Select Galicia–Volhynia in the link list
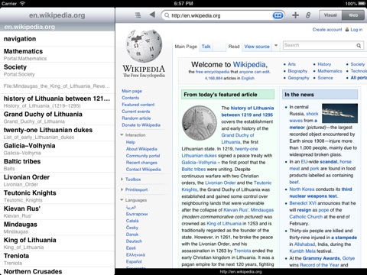367x275 pixels. [x=57, y=149]
